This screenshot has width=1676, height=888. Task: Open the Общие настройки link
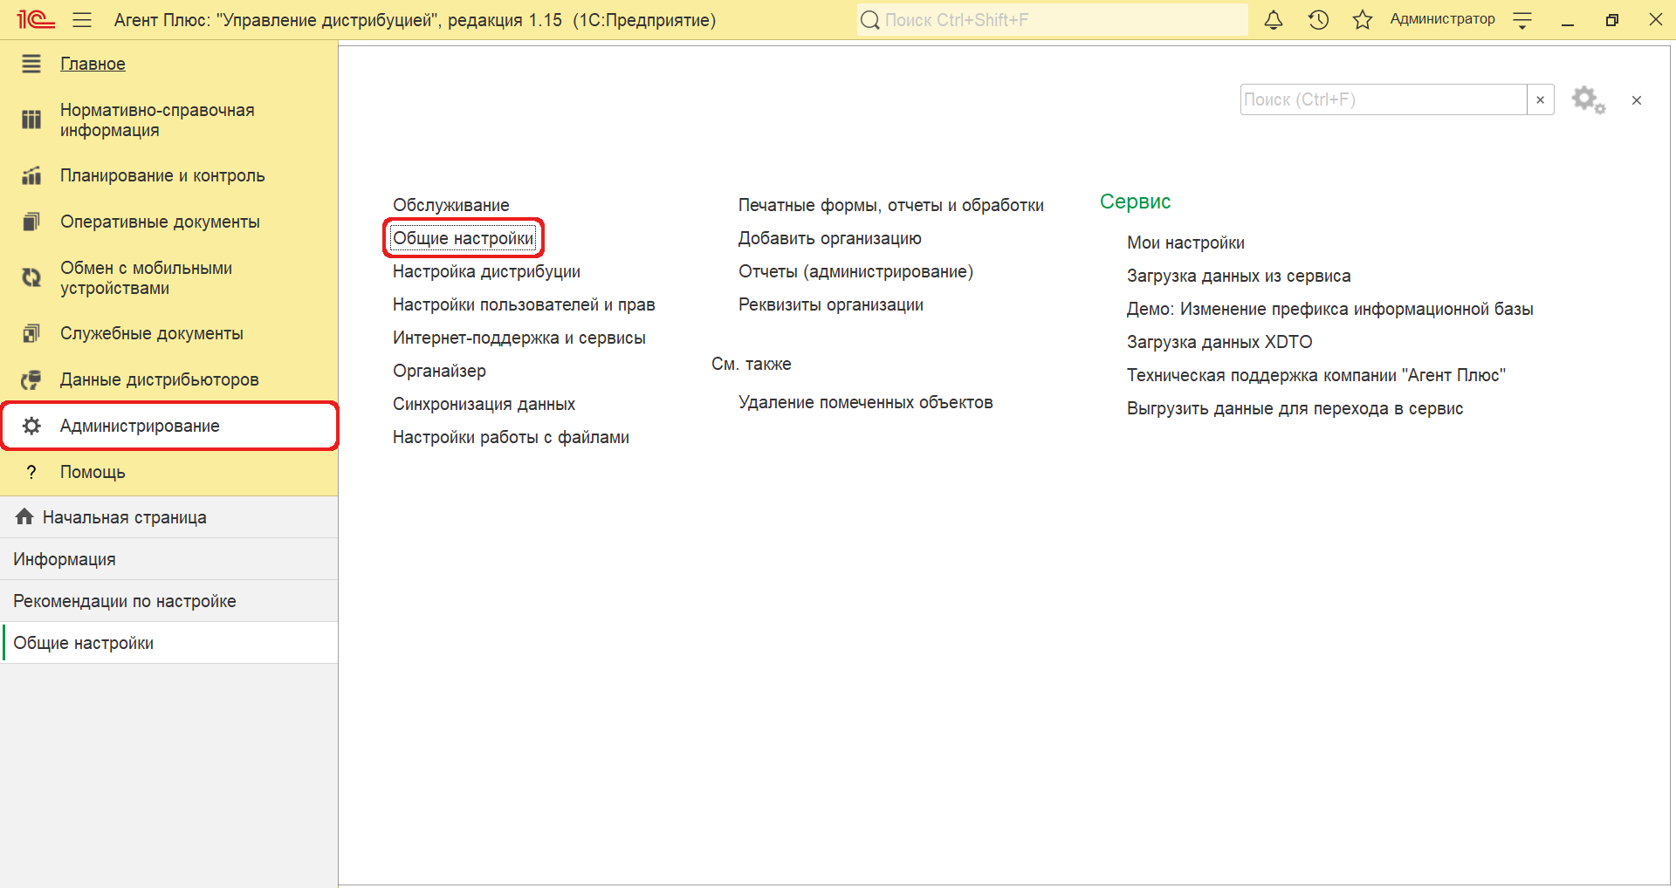(463, 238)
